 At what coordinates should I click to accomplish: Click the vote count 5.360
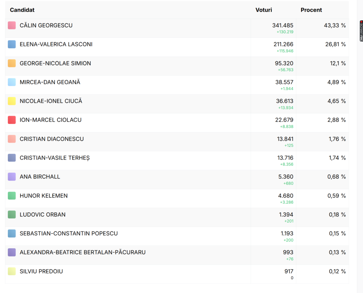[x=286, y=176]
